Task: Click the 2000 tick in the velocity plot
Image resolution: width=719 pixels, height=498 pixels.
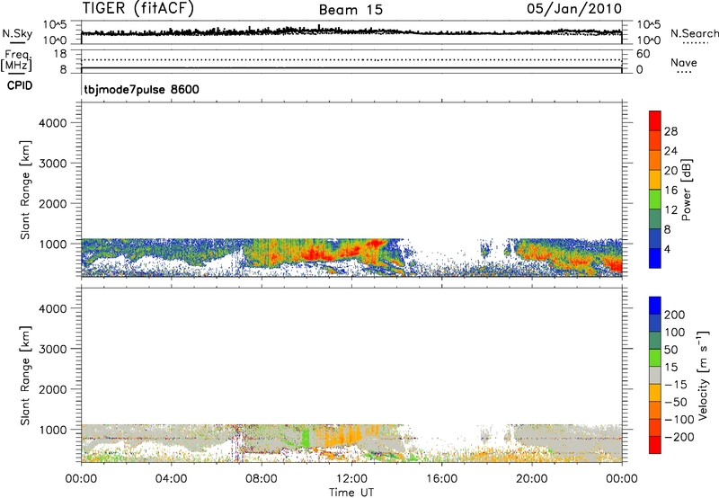Action: click(53, 389)
